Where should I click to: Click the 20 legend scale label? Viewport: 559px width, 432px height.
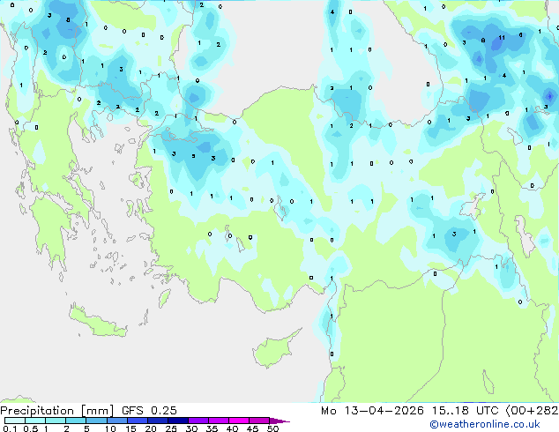[x=151, y=428]
